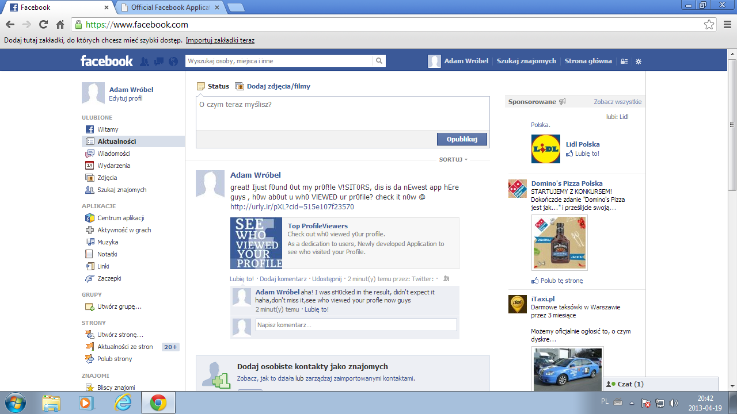Click the See Who Viewed Your Profile thumbnail
Screen dimensions: 737x414
point(256,243)
